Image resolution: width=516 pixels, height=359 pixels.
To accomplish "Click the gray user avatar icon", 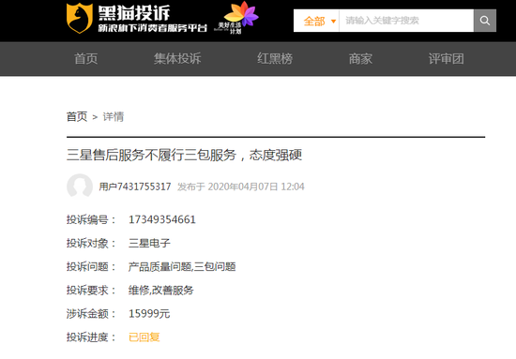I will 80,186.
